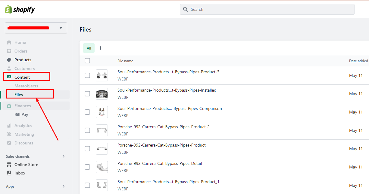Click the search input field
Screen dimensions: 369x194
tap(267, 9)
